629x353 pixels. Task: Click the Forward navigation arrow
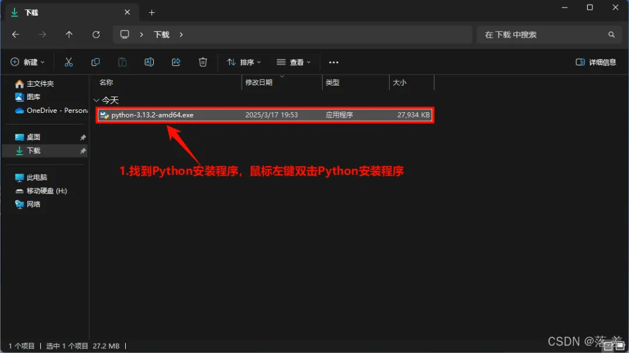42,35
